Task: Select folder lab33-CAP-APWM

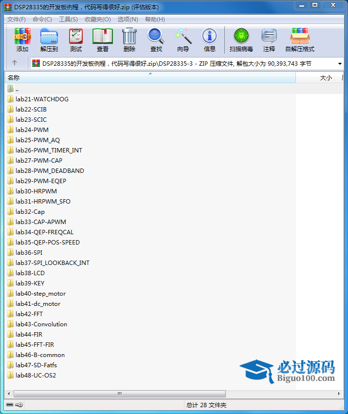Action: [37, 222]
